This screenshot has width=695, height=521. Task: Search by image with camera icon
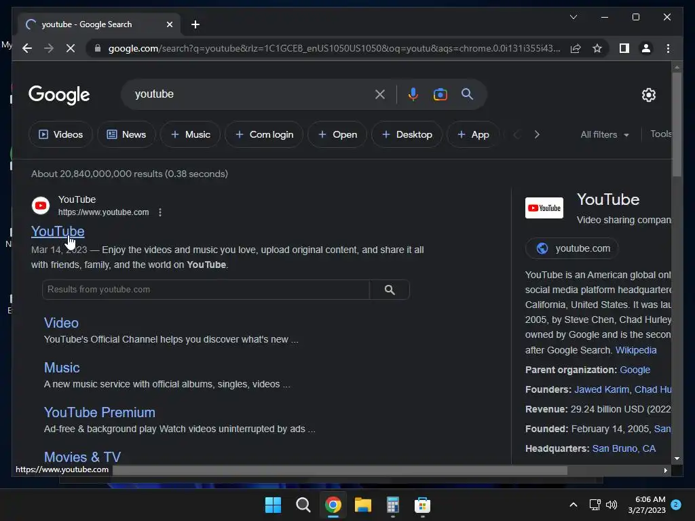tap(440, 94)
